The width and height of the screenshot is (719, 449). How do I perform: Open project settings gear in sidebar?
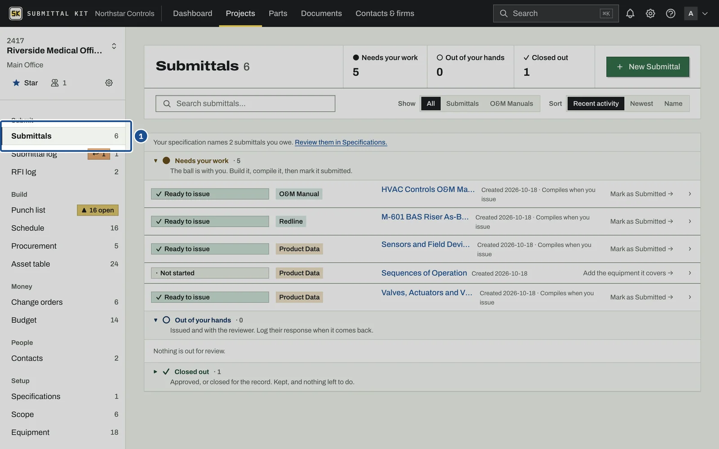click(109, 83)
